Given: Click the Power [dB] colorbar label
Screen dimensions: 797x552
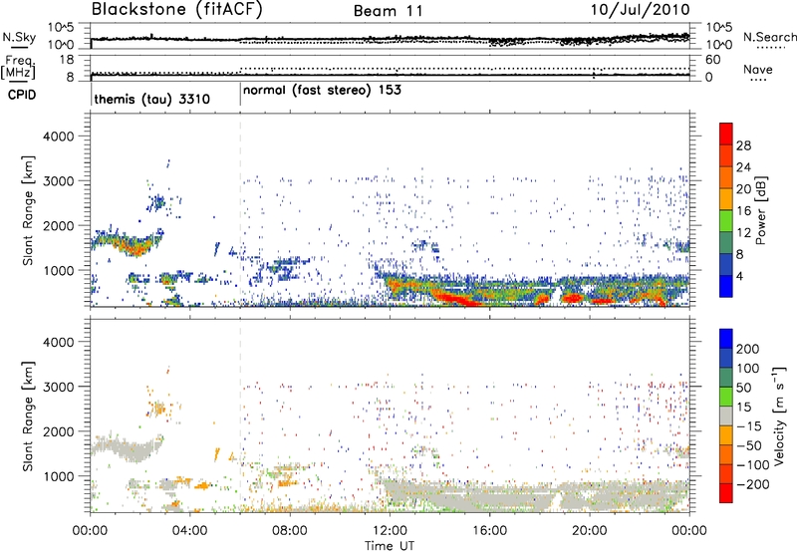Looking at the screenshot, I should 760,210.
